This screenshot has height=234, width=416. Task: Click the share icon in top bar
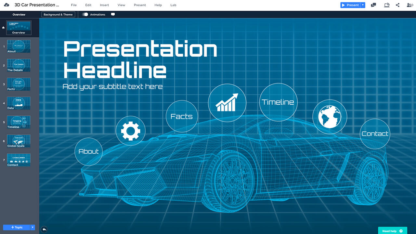coord(398,5)
